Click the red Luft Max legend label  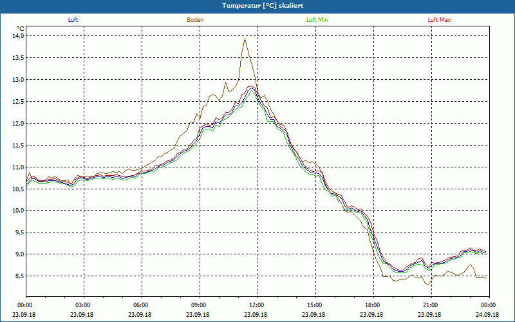click(x=439, y=20)
